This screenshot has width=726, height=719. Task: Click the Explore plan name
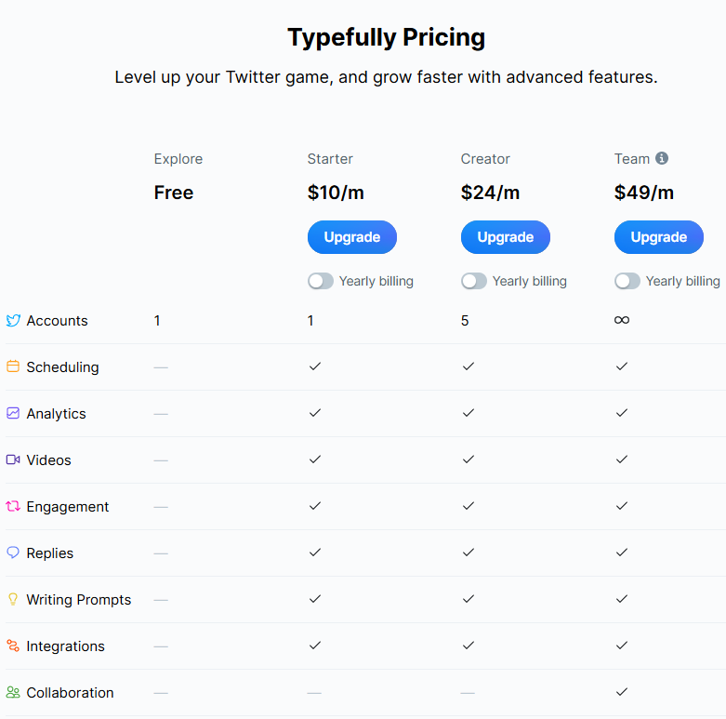coord(178,159)
